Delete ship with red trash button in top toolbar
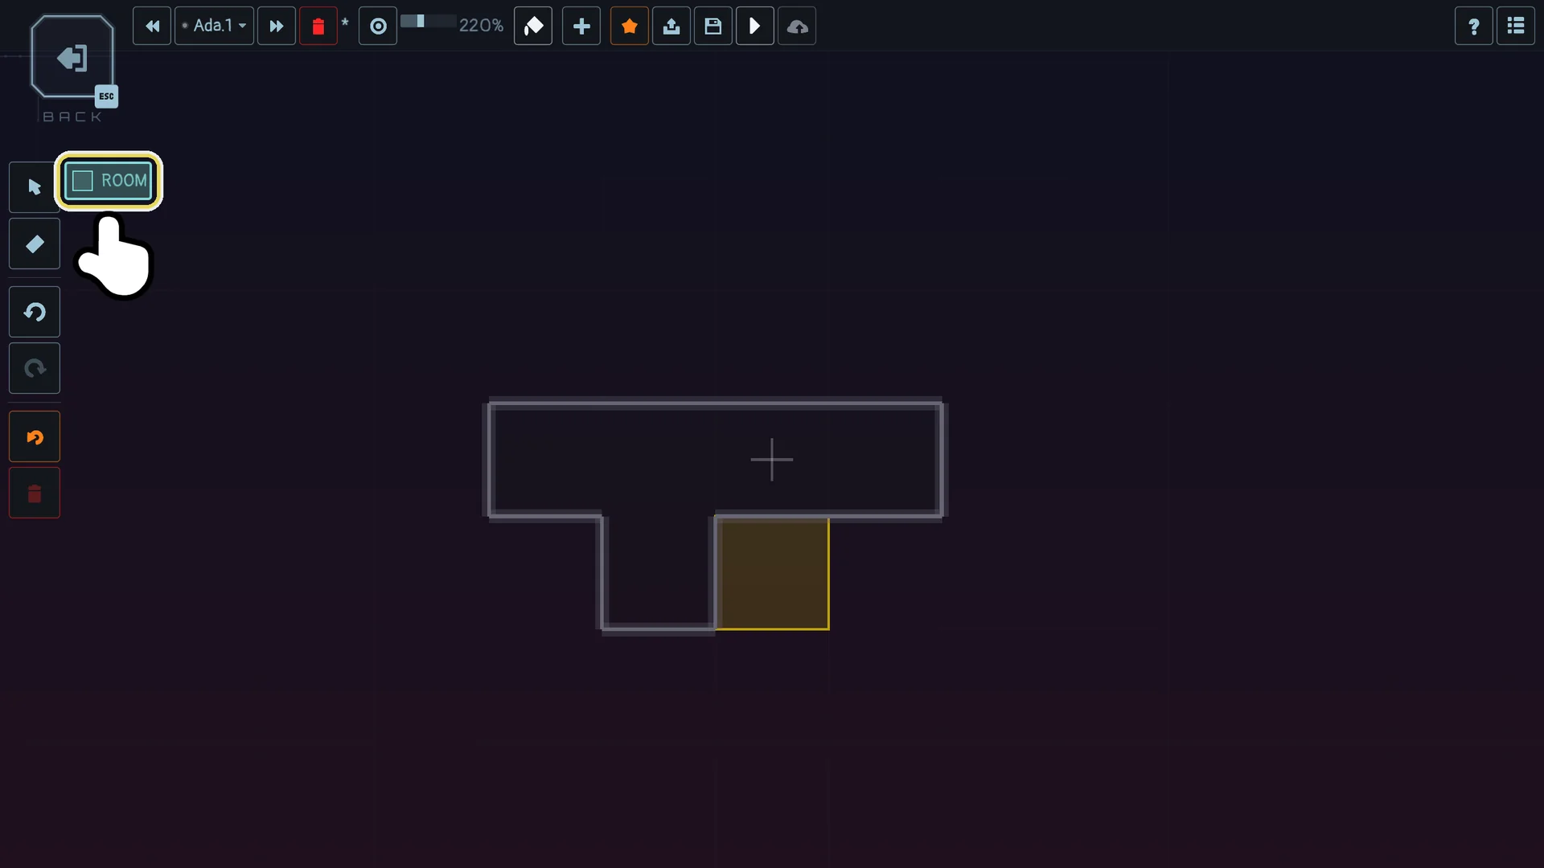 tap(318, 26)
